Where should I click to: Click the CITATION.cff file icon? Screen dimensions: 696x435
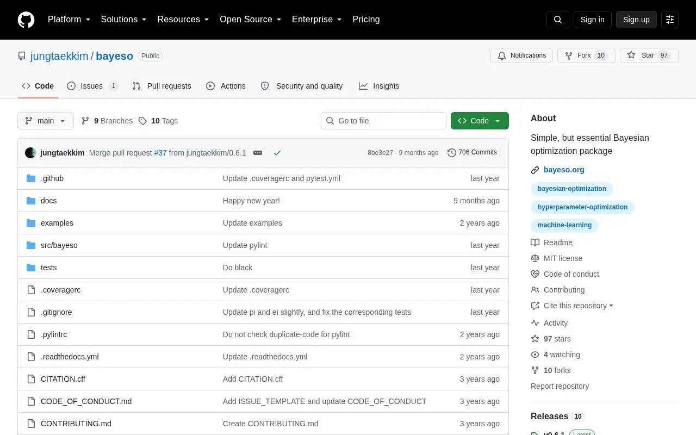[x=31, y=379]
